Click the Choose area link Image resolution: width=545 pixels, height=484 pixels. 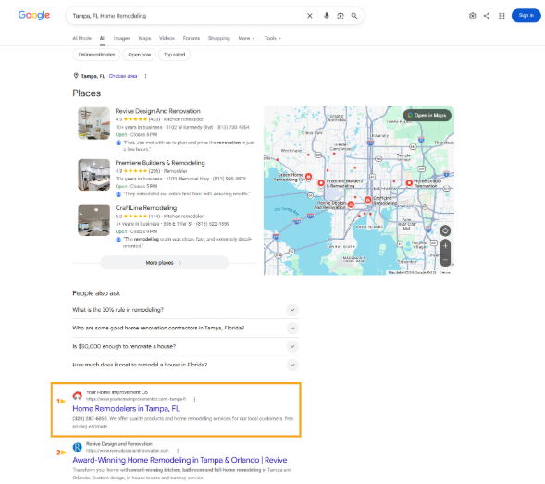tap(123, 76)
